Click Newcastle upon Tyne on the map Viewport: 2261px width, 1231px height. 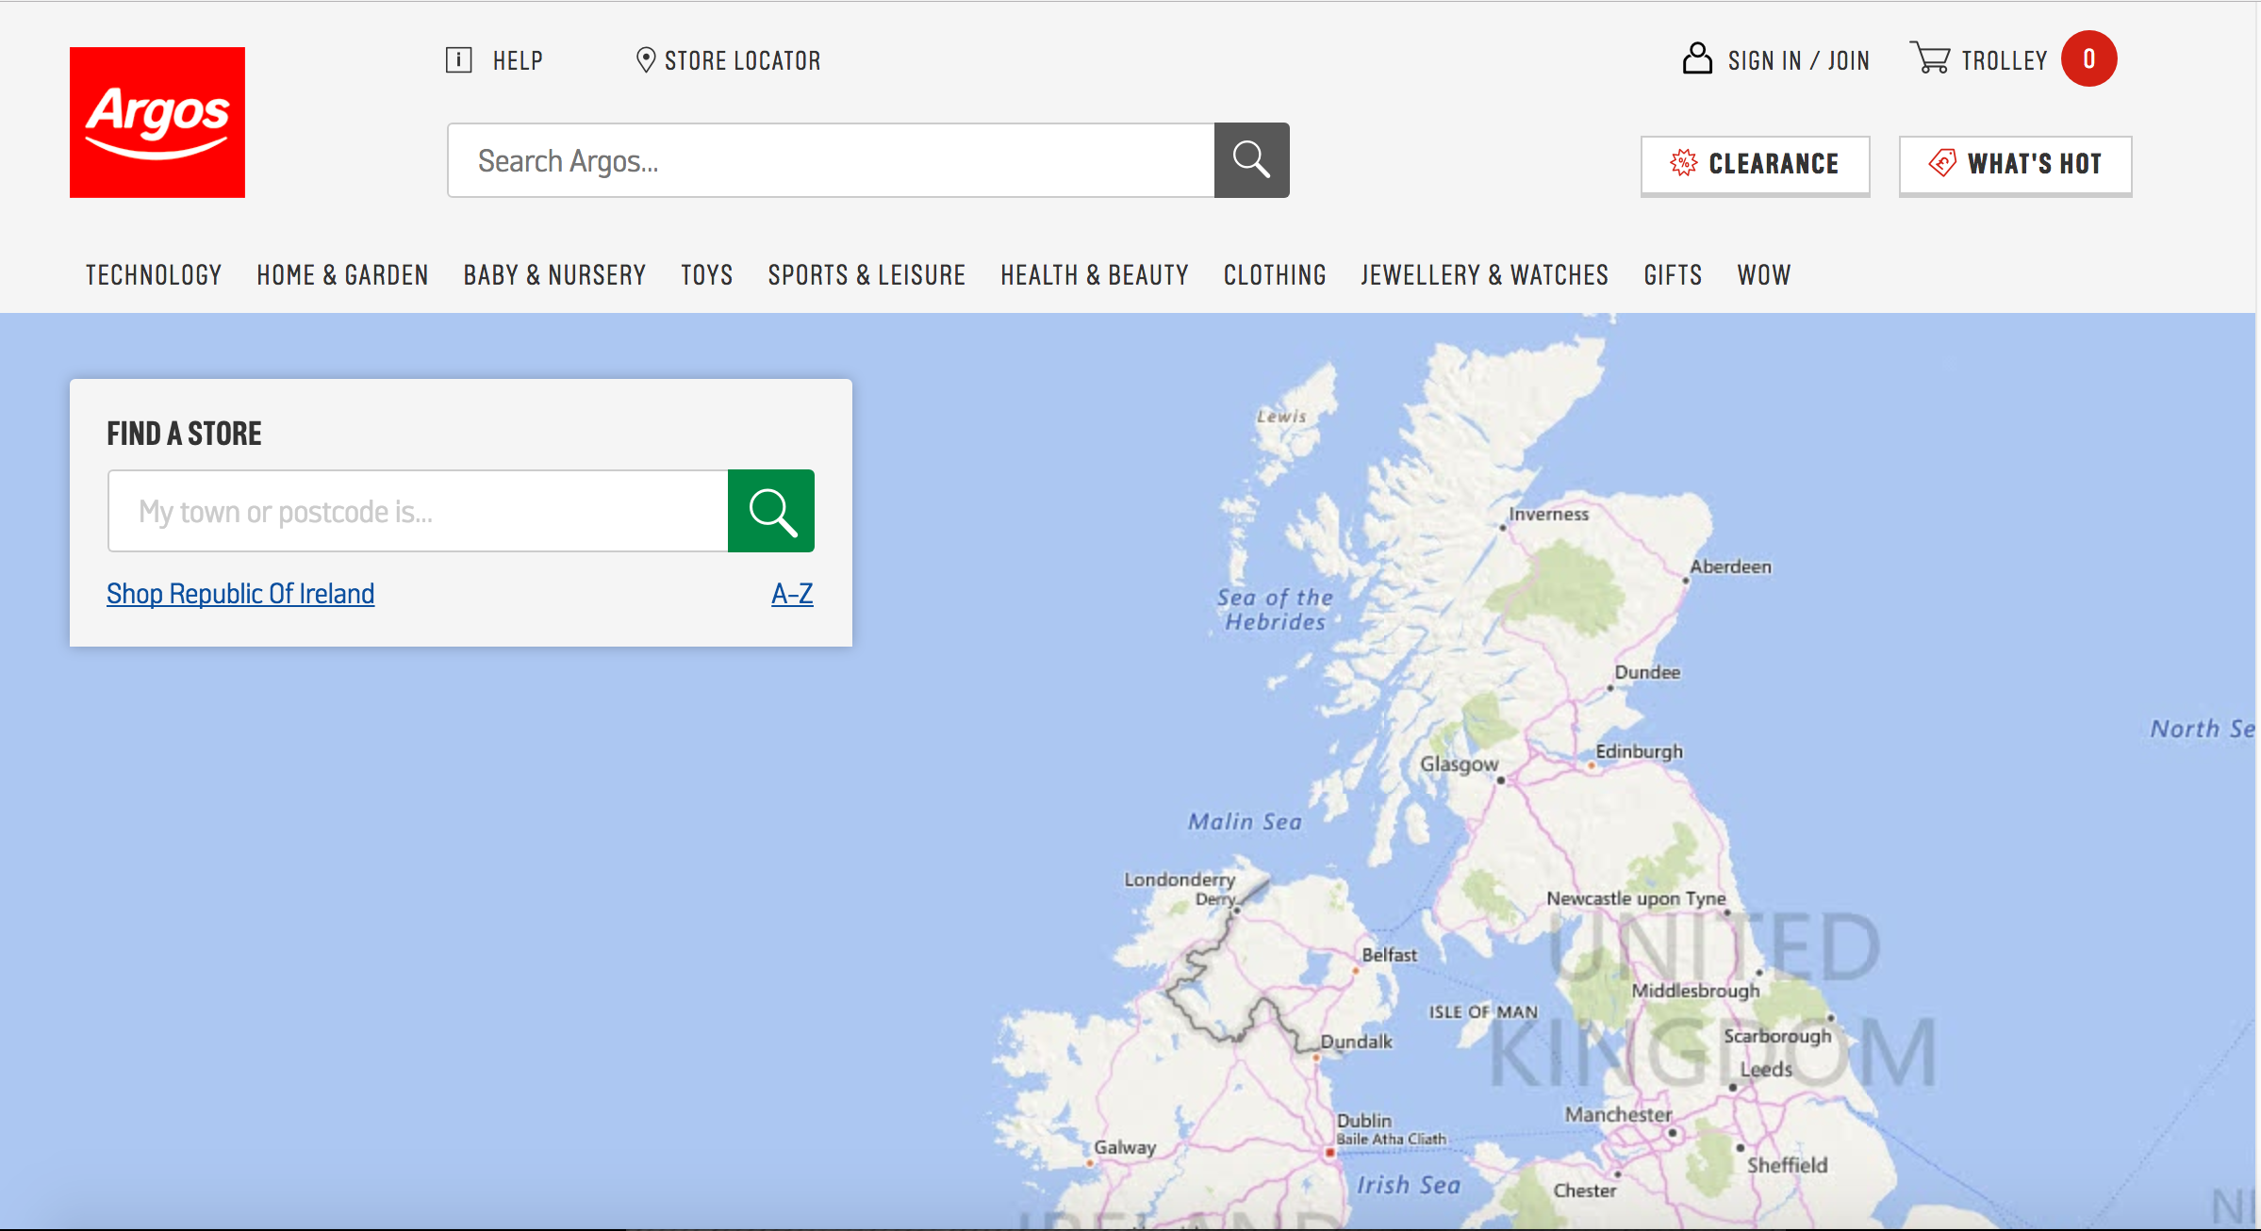(1636, 898)
